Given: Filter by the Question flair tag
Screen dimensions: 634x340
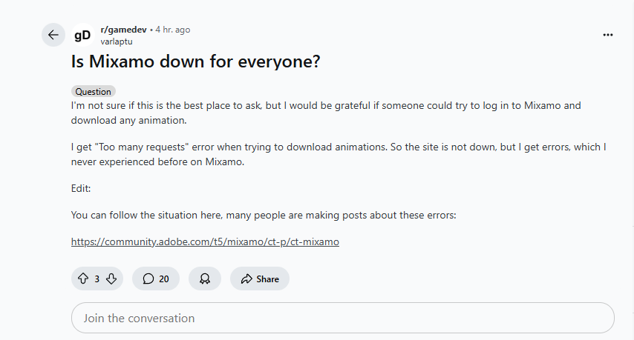Looking at the screenshot, I should coord(94,92).
